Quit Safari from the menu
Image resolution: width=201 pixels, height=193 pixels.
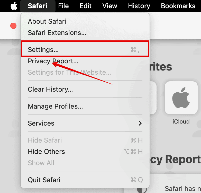click(x=44, y=180)
